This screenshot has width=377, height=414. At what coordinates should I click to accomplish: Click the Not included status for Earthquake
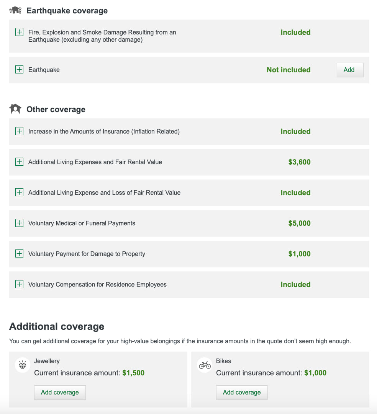click(x=288, y=70)
